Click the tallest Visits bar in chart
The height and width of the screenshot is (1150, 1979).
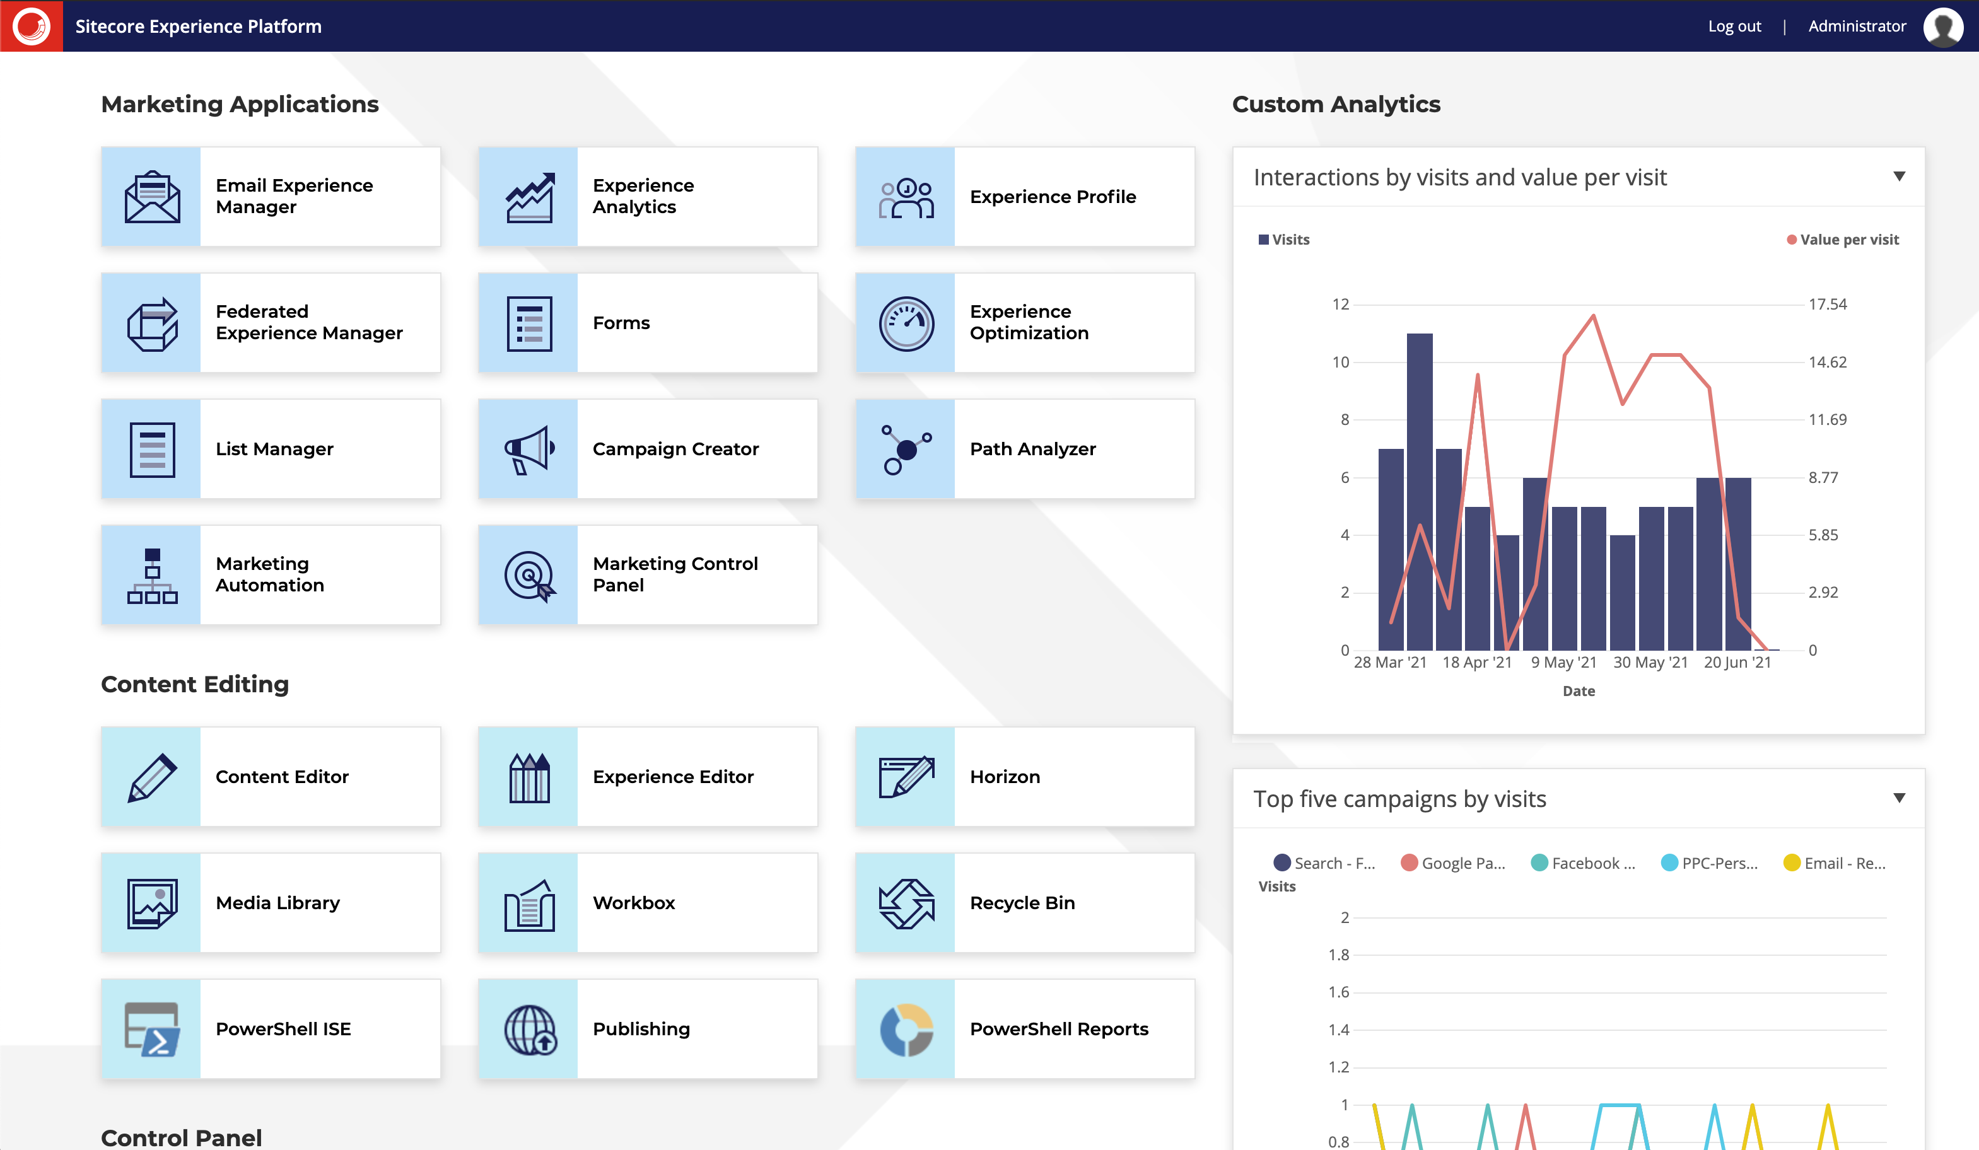point(1419,491)
